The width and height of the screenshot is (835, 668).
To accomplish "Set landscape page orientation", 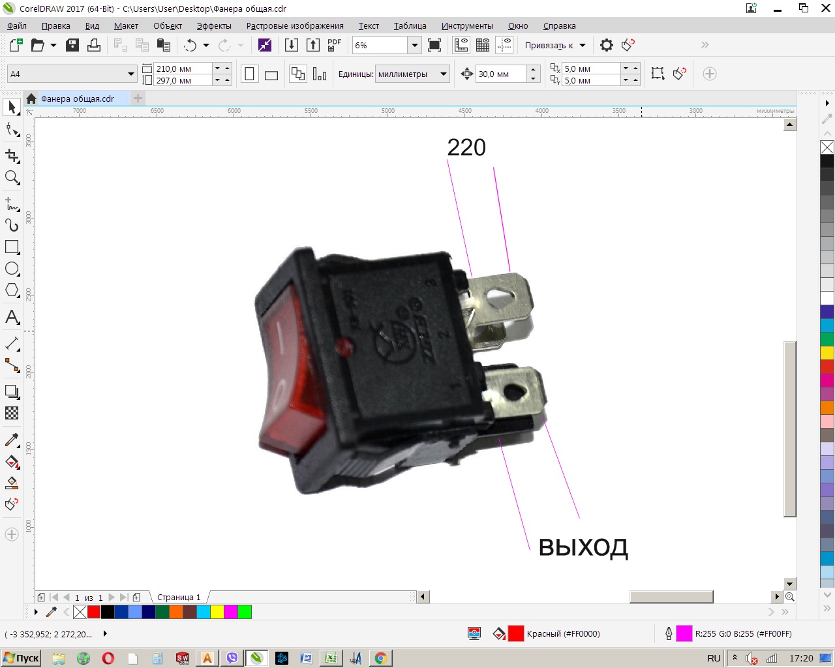I will [271, 74].
